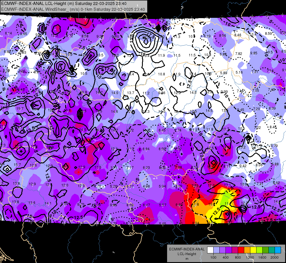
Task: Click the grid value 13.6
Action: (32, 203)
